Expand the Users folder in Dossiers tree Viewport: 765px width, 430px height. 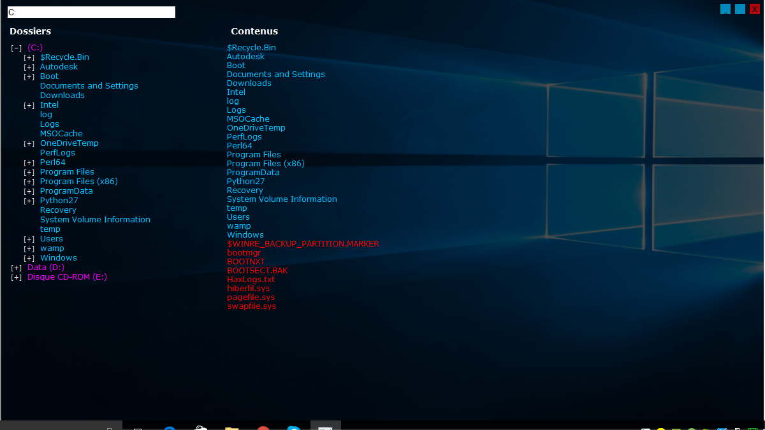[x=29, y=239]
